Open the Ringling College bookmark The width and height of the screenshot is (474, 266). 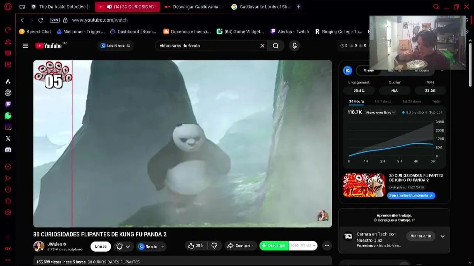coord(339,32)
